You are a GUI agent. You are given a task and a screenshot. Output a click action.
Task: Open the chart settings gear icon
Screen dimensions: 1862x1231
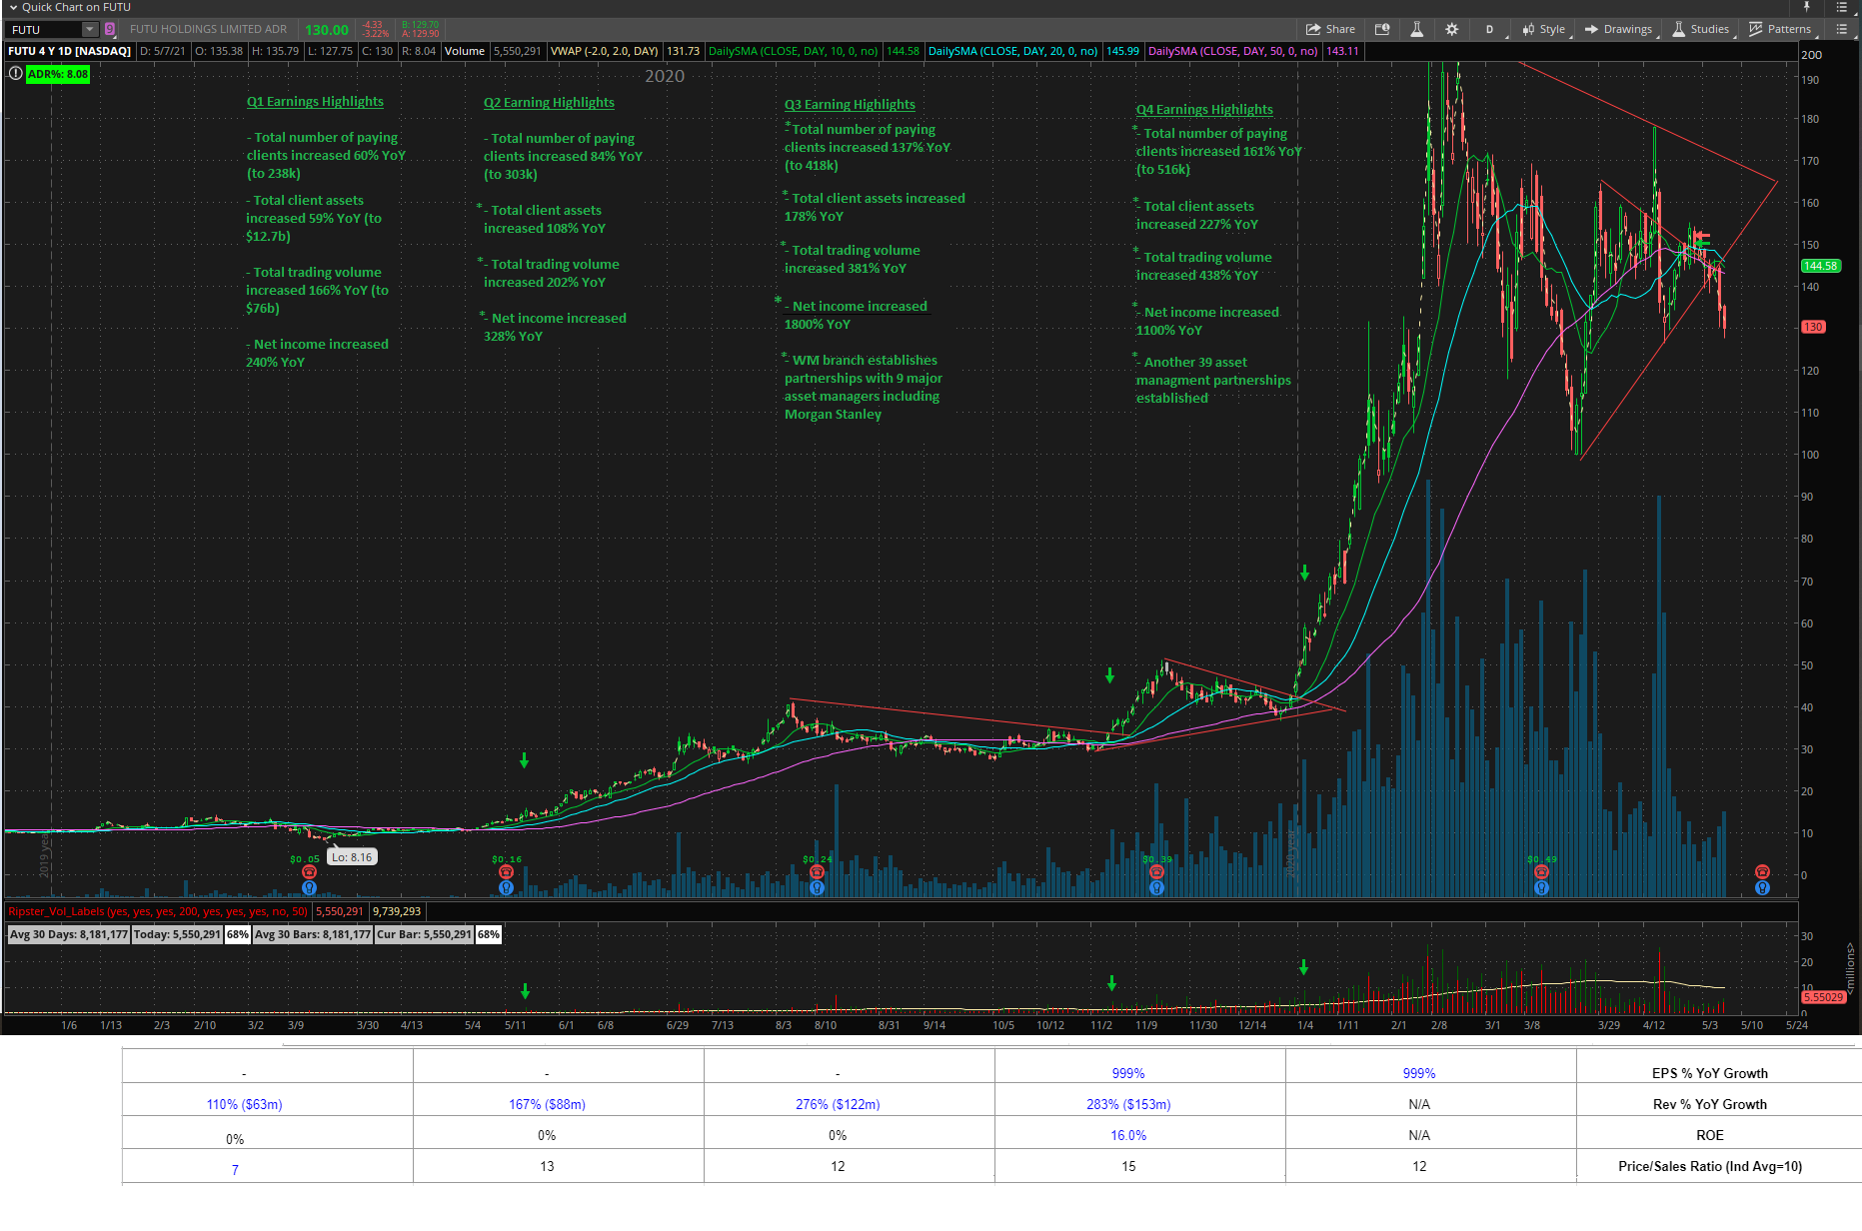click(x=1451, y=29)
